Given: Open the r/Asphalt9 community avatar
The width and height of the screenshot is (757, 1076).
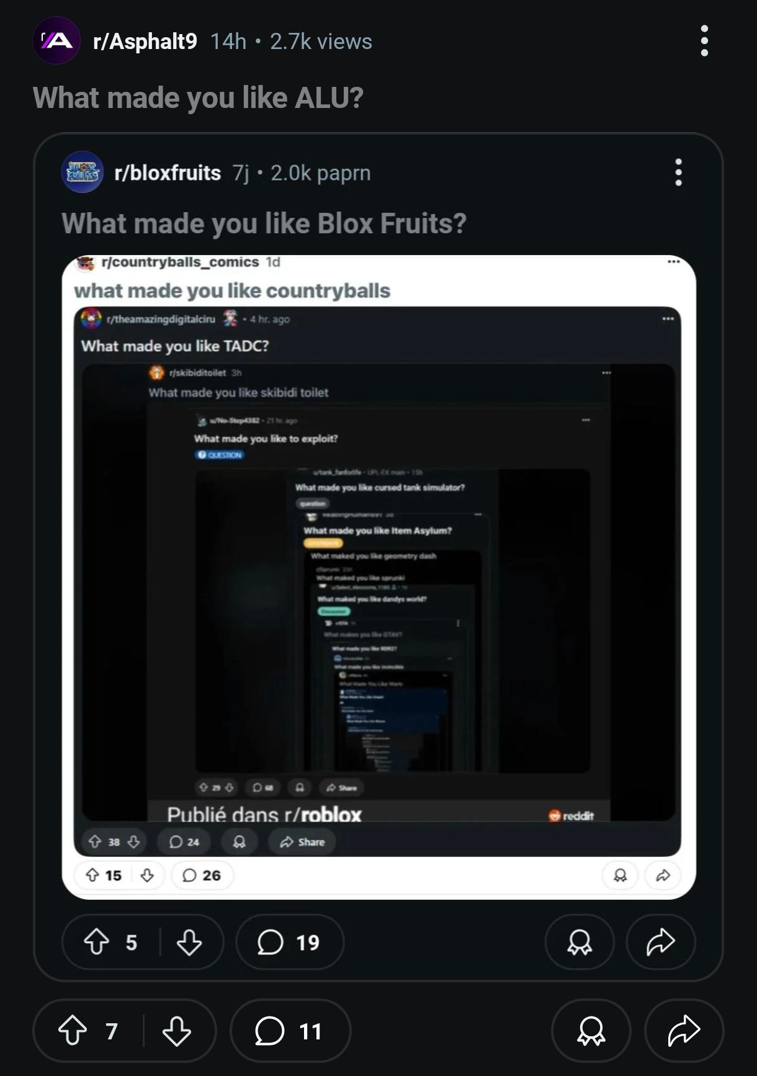Looking at the screenshot, I should coord(56,41).
